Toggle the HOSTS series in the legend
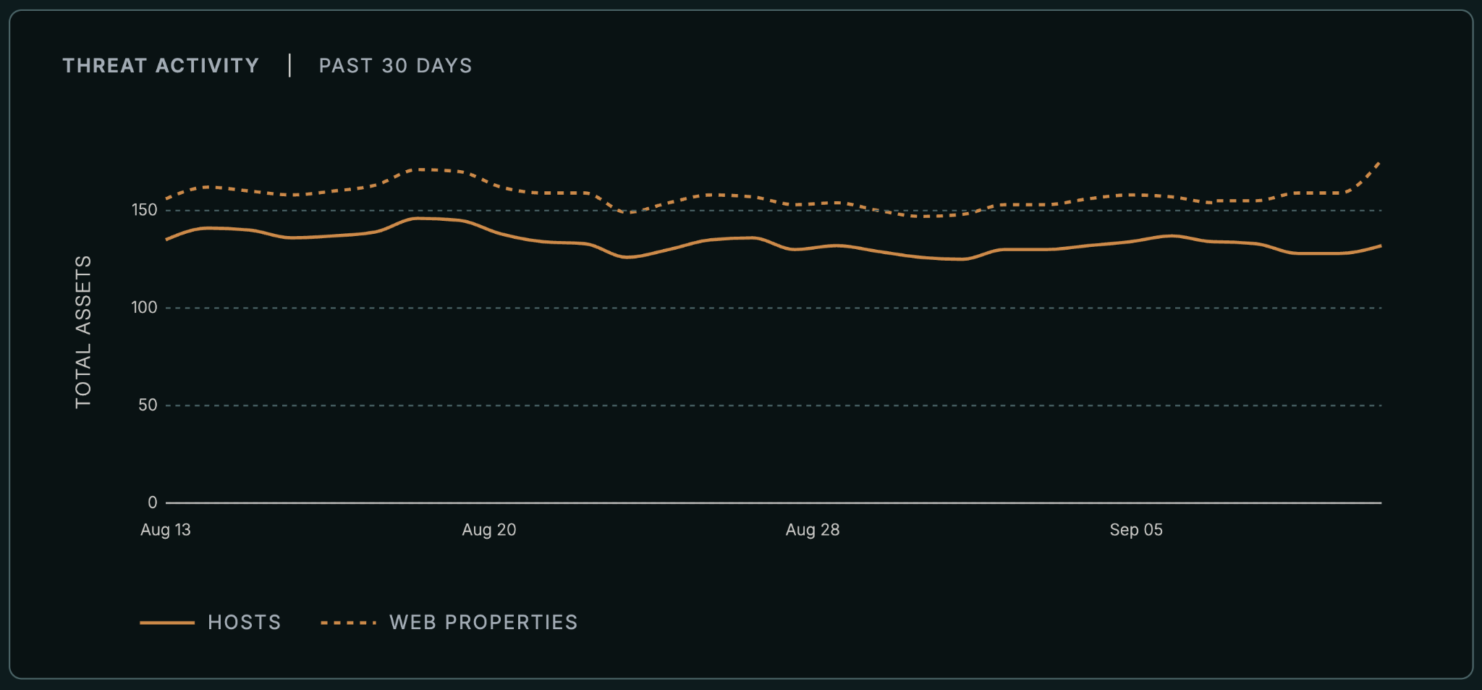 [x=211, y=622]
